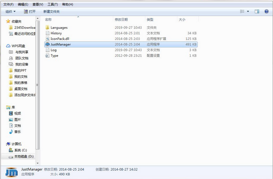Open 我的文档 folder

pos(18,77)
